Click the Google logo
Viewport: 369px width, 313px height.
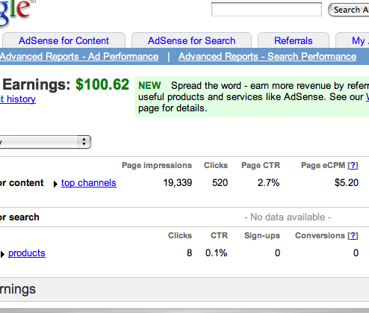click(16, 13)
